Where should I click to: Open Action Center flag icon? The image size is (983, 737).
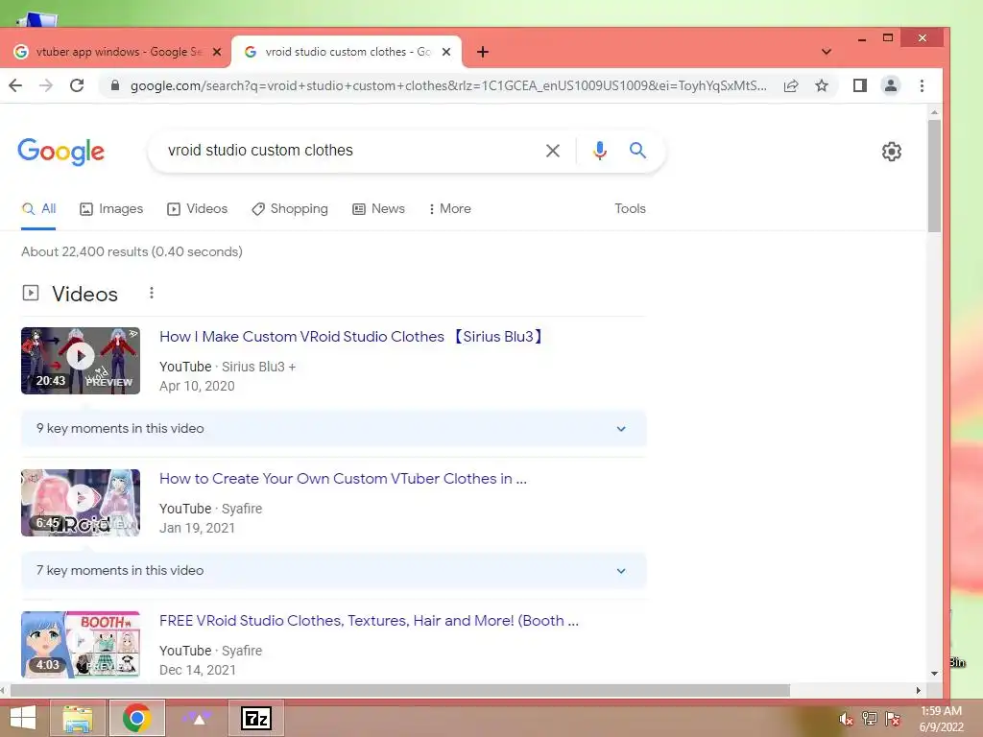click(893, 719)
